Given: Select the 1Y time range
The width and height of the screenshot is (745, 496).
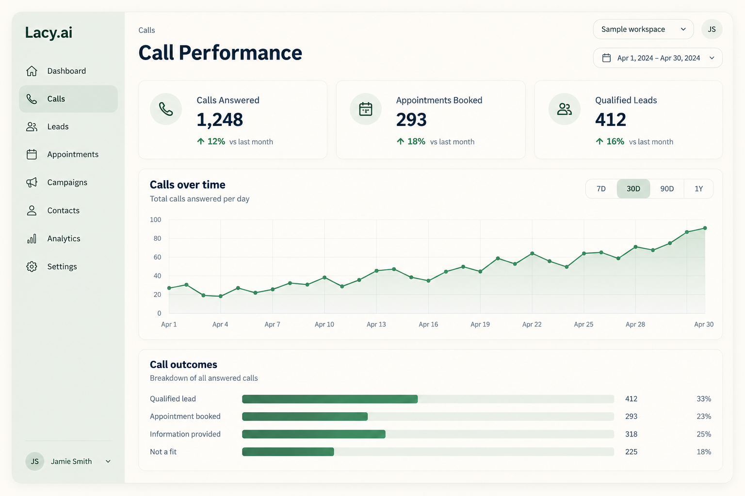Looking at the screenshot, I should [x=698, y=189].
